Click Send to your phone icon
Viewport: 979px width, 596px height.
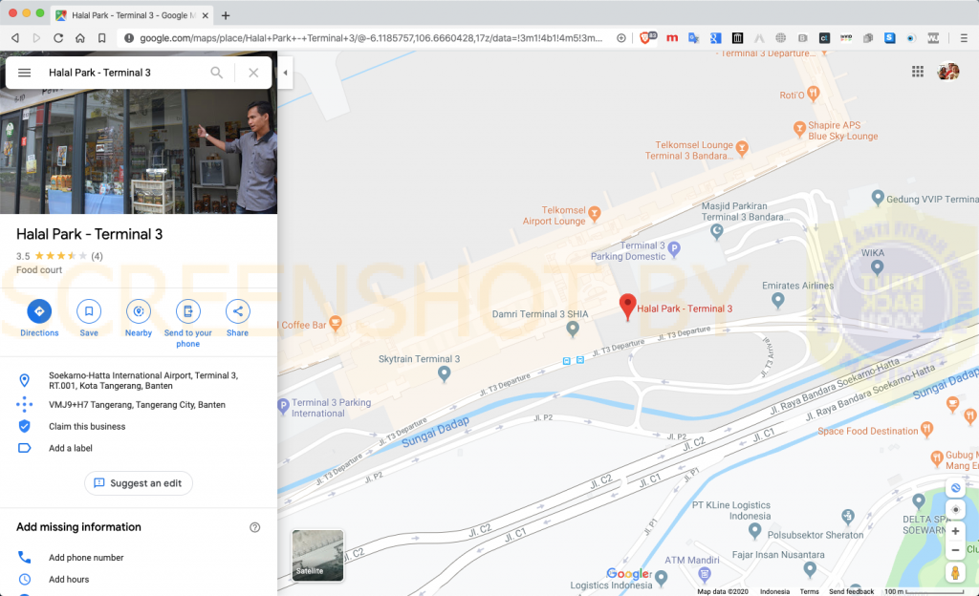pos(188,311)
